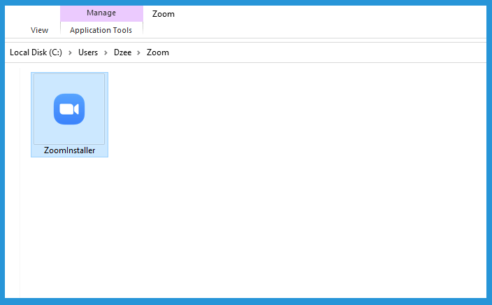Click the ZoomInstaller file name label
Image resolution: width=492 pixels, height=305 pixels.
(x=69, y=150)
